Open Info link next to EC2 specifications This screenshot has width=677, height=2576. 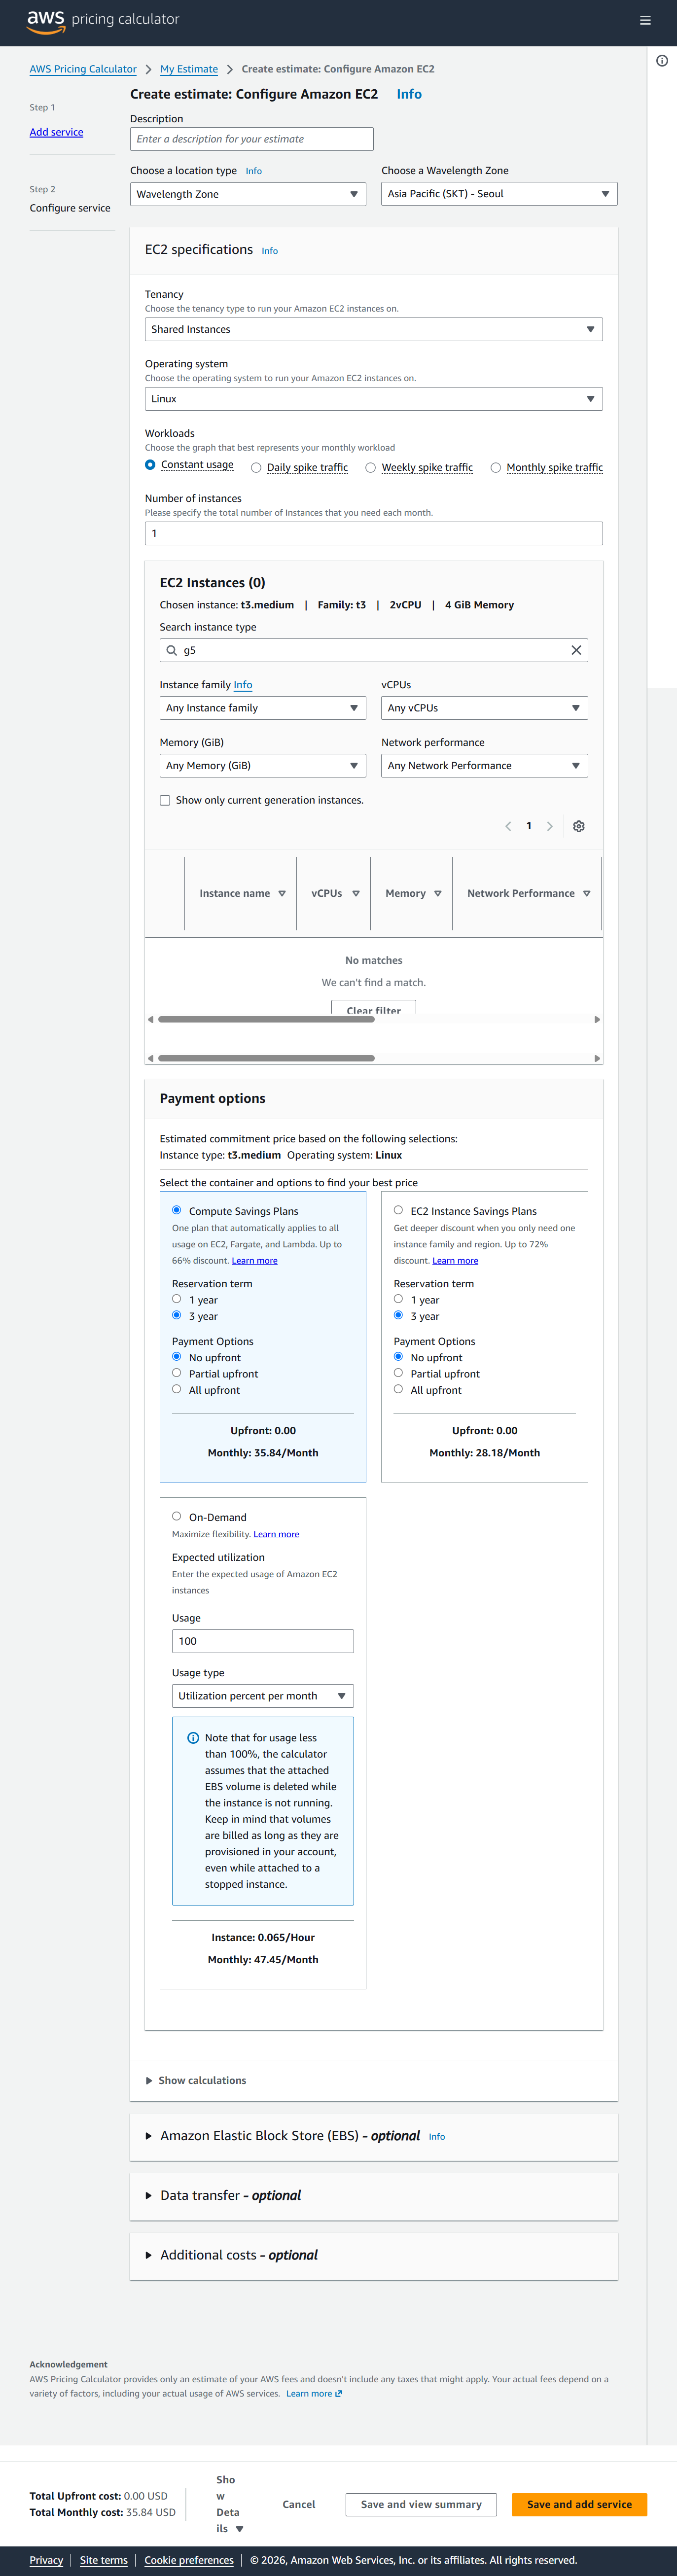pos(270,251)
